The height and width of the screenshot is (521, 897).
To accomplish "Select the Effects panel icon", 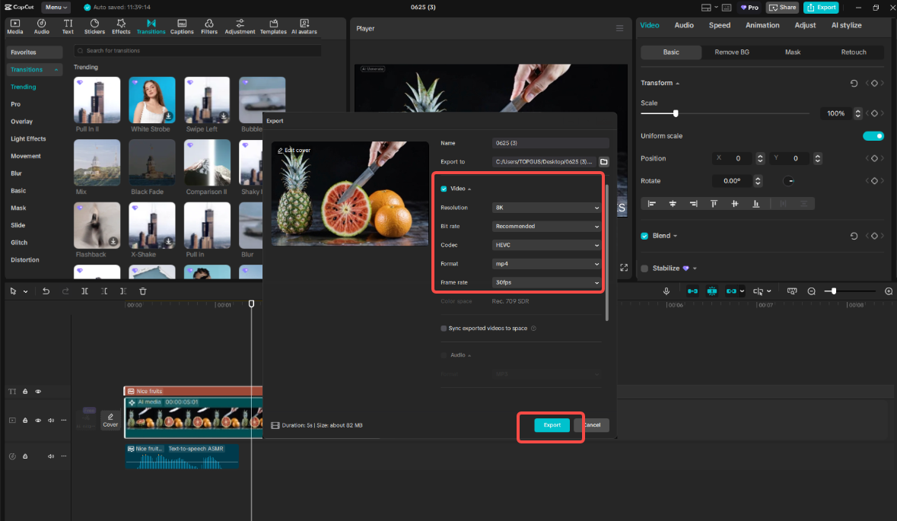I will tap(121, 27).
